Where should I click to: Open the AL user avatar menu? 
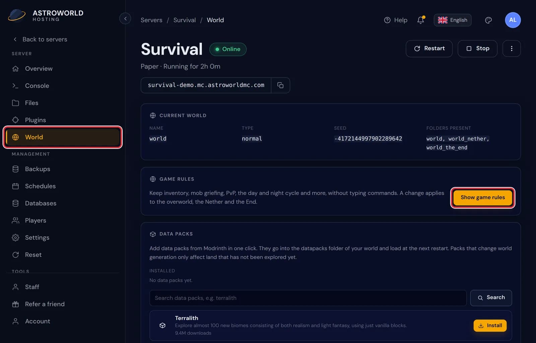tap(513, 20)
